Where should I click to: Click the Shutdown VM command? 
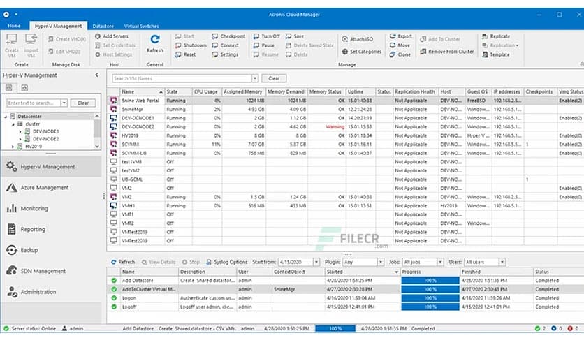point(191,45)
